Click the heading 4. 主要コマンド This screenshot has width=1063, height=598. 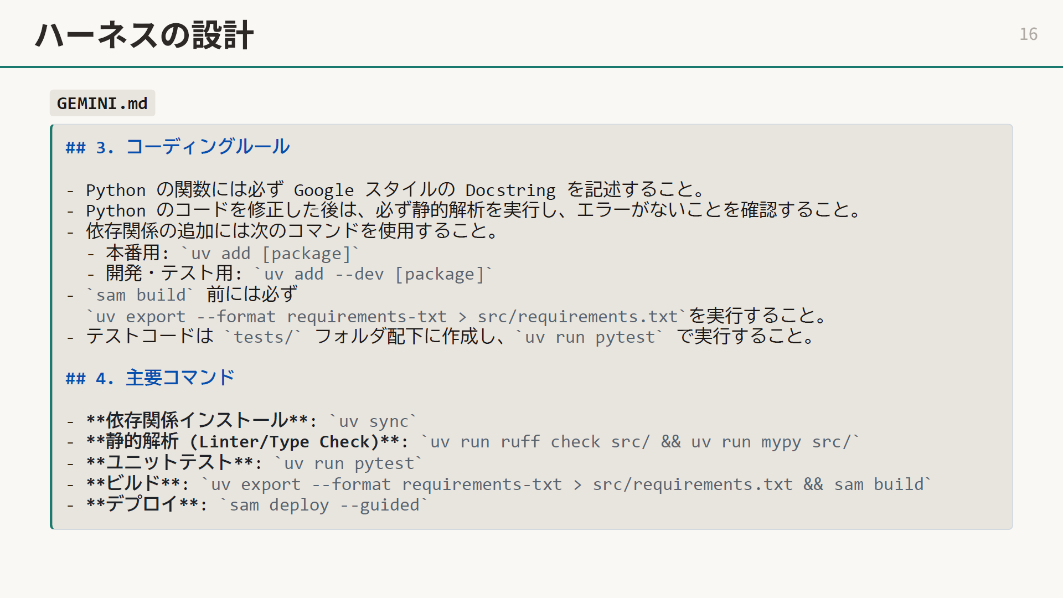(x=150, y=378)
